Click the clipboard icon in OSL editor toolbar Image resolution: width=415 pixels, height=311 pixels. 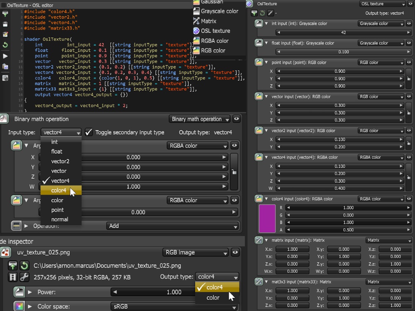(x=5, y=66)
